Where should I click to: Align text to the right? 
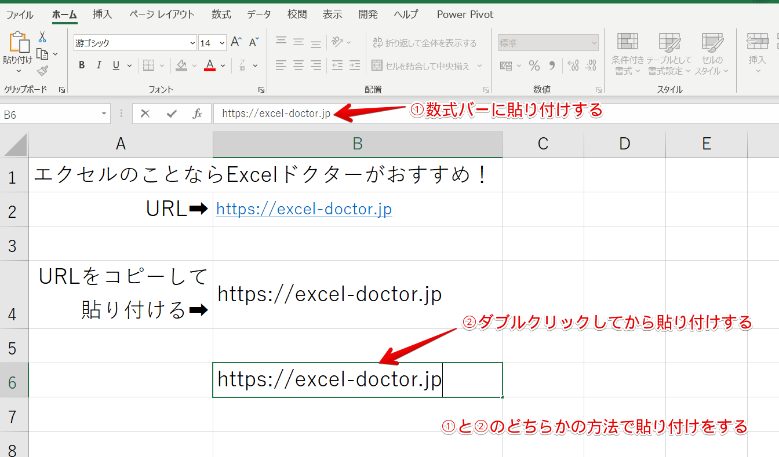(x=316, y=65)
